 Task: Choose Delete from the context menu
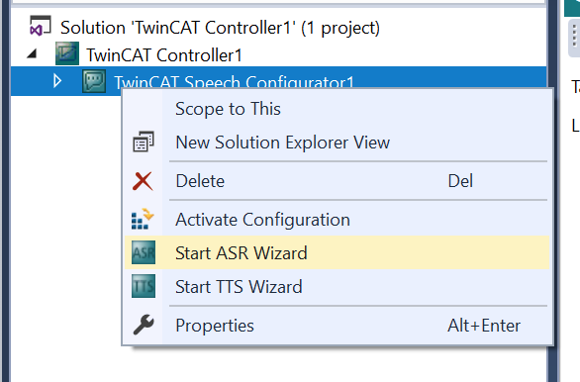tap(337, 181)
